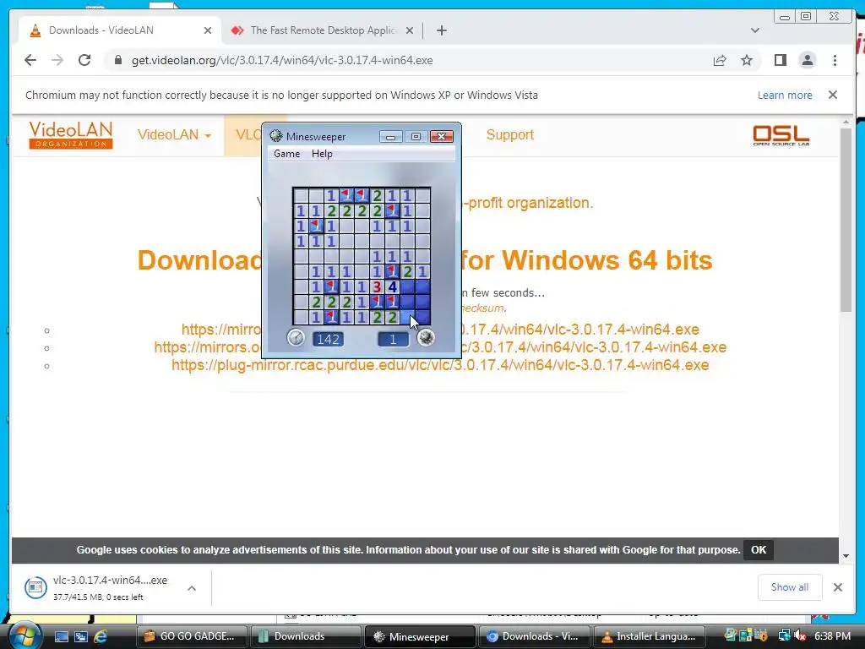Click the OSL Open Source Lab logo
This screenshot has width=865, height=649.
781,135
